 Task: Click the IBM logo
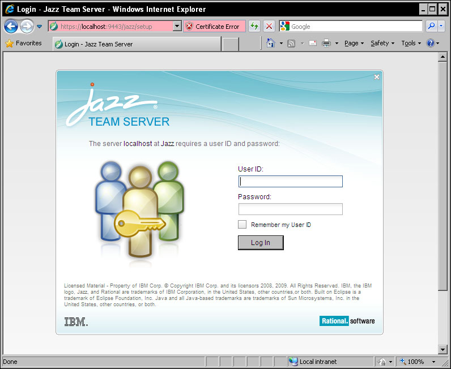[76, 321]
